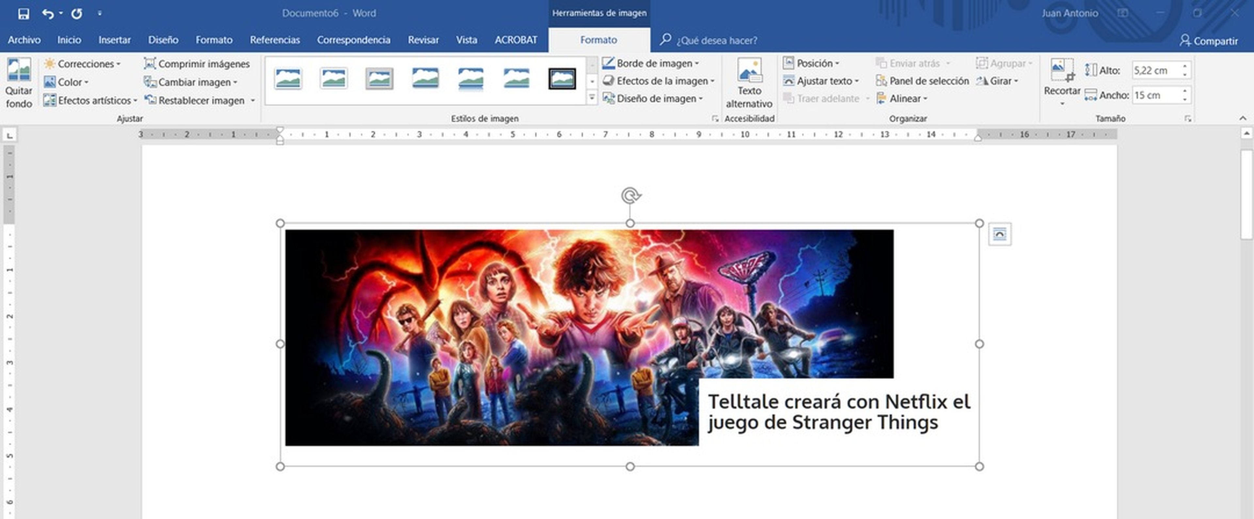Click the rotation handle above the image
Viewport: 1254px width, 519px height.
pos(630,196)
